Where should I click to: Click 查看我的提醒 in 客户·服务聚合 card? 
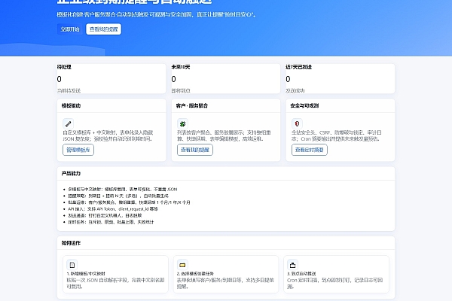(x=196, y=150)
